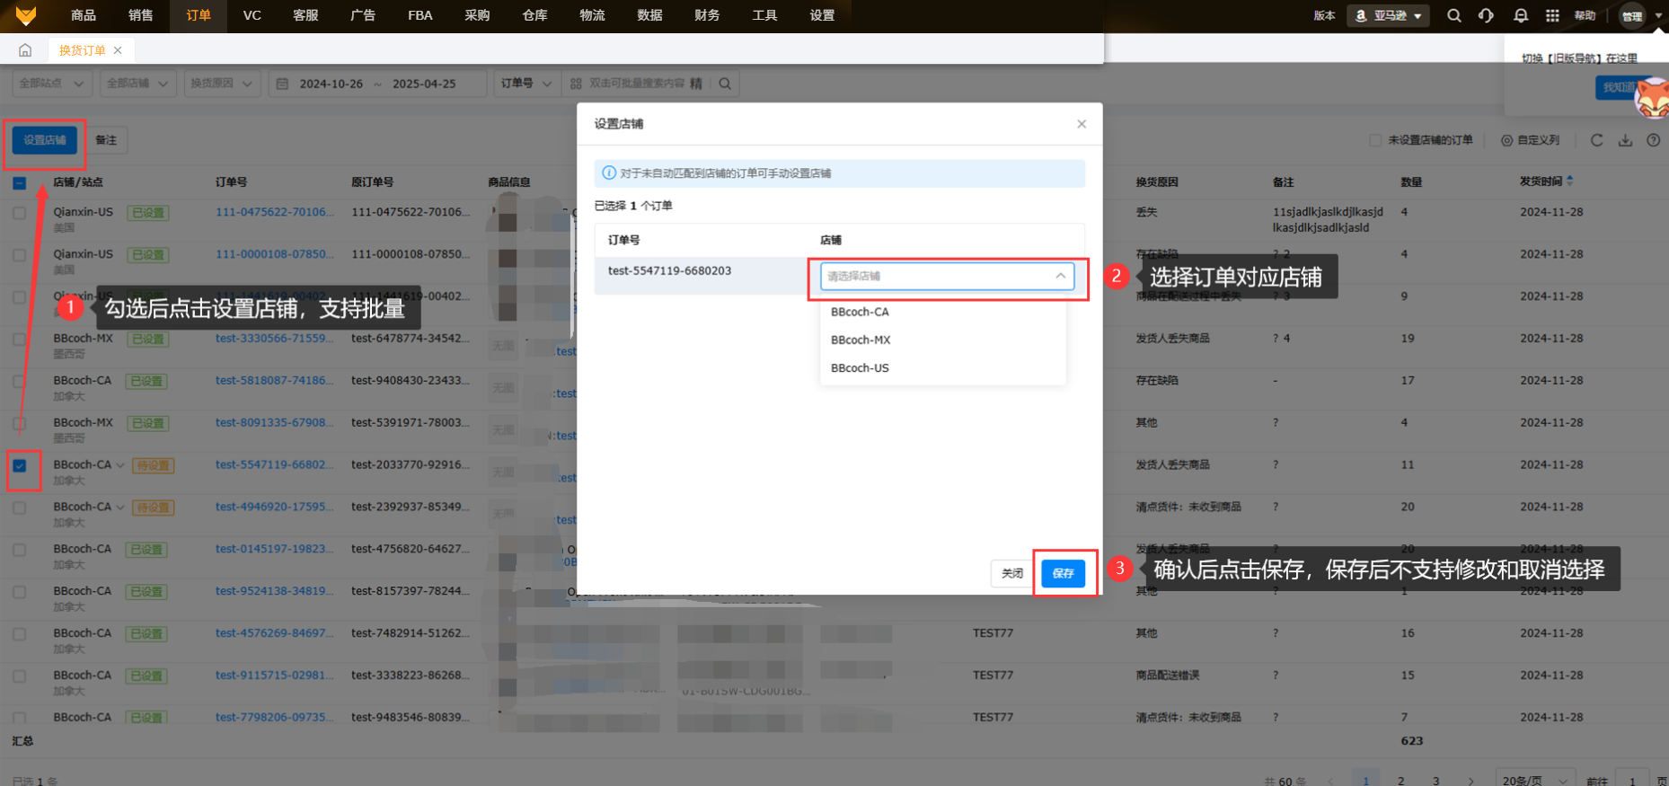Screen dimensions: 1669x786
Task: Go to page 2 of the table
Action: pos(1400,781)
